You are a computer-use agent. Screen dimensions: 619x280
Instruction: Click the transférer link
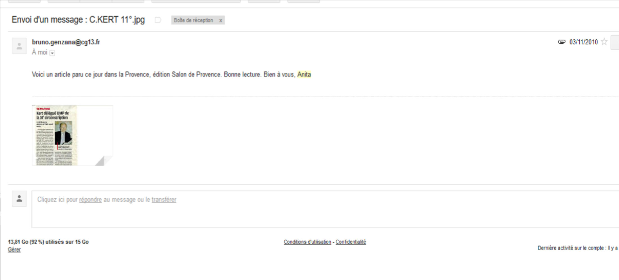[164, 200]
